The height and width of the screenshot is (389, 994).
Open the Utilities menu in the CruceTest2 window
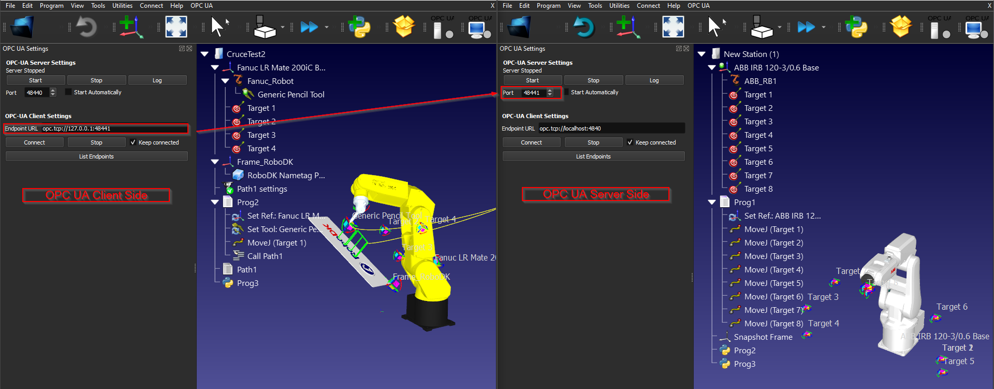point(122,6)
